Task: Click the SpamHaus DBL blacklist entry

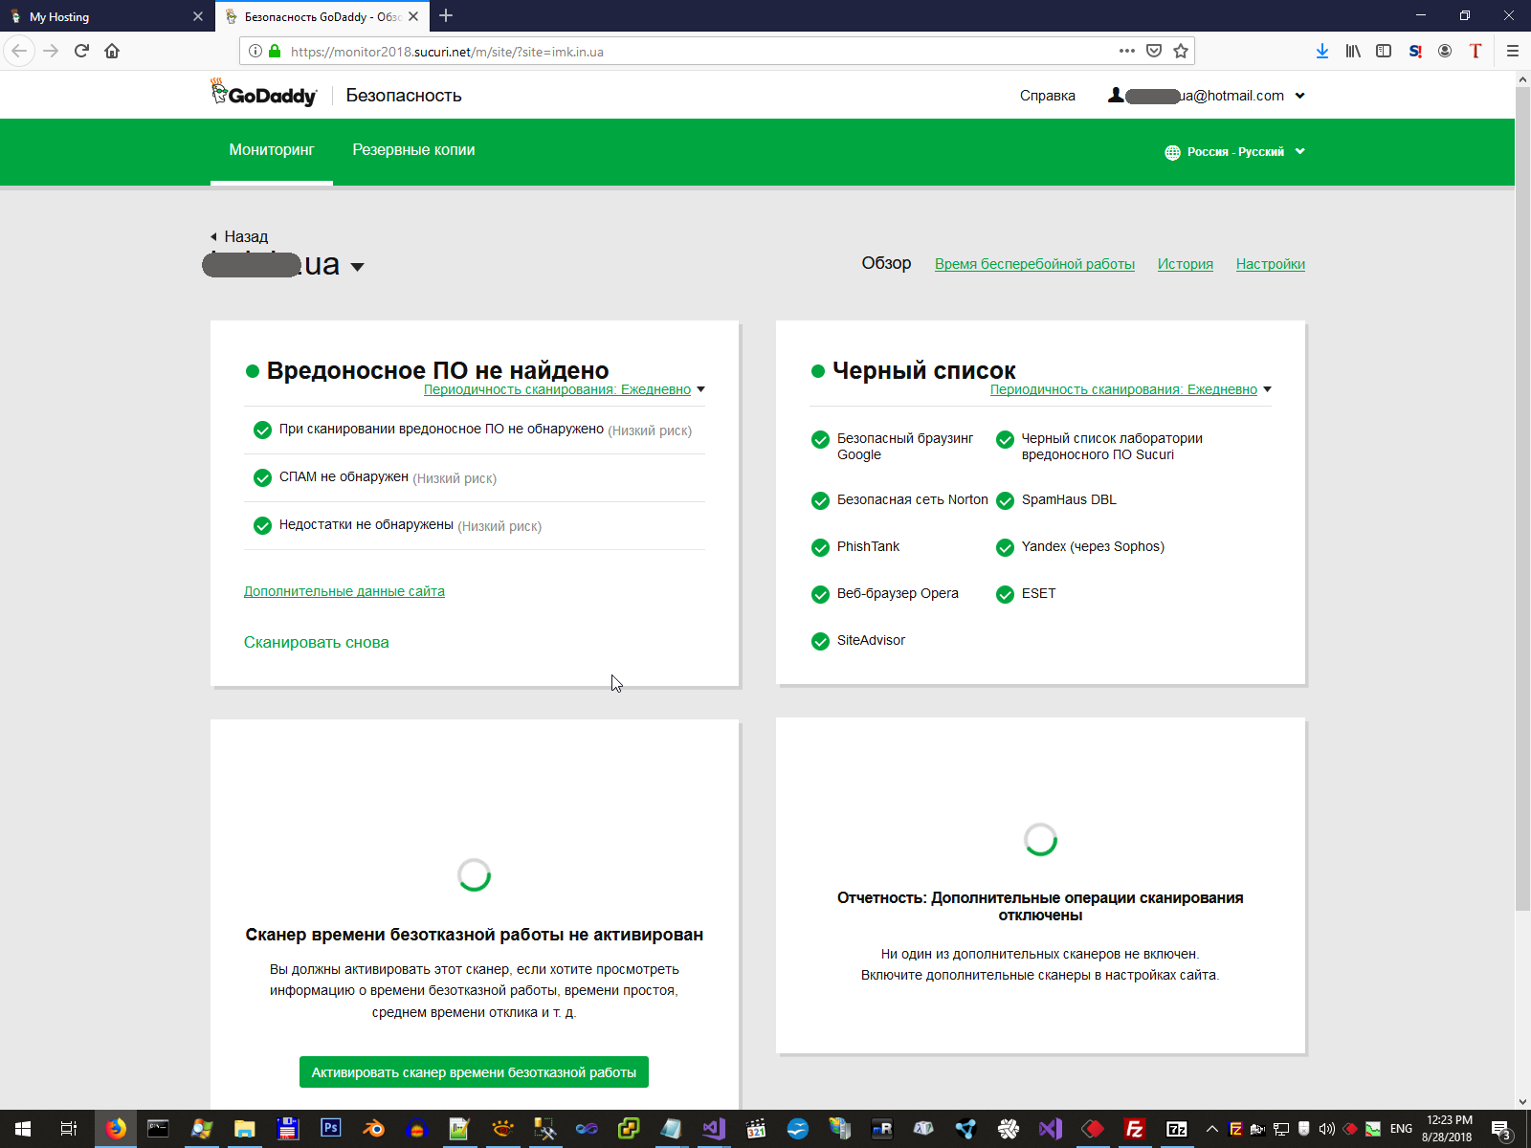Action: [1056, 500]
